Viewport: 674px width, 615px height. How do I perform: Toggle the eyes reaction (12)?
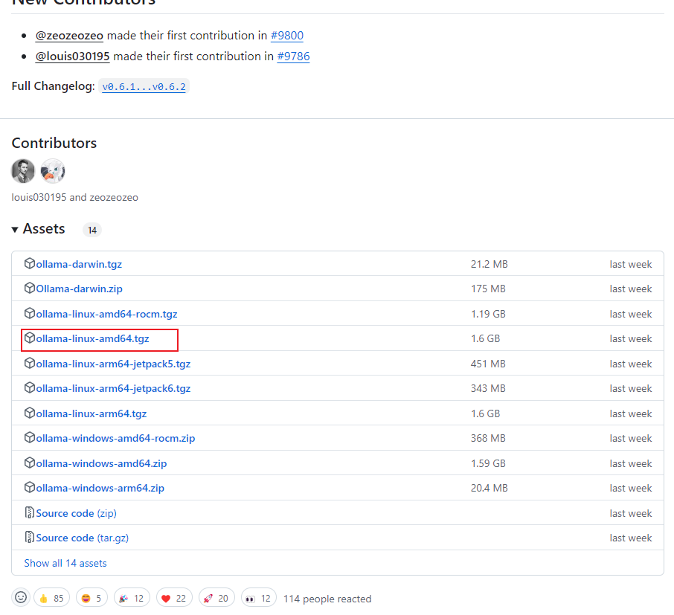tap(259, 598)
